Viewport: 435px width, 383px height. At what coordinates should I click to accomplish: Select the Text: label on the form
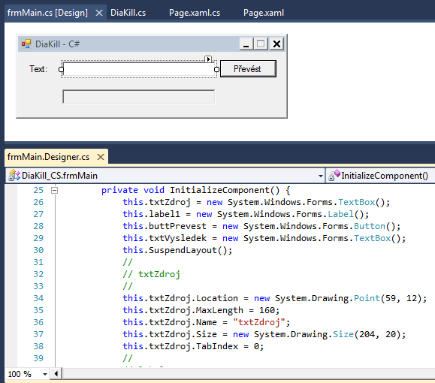pos(38,69)
